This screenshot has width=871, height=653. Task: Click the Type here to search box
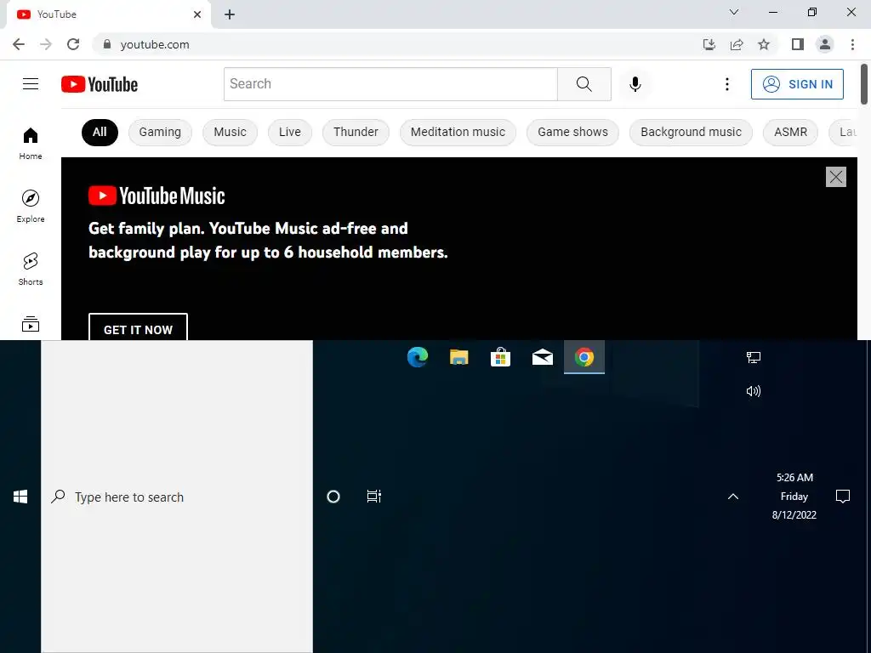point(177,497)
